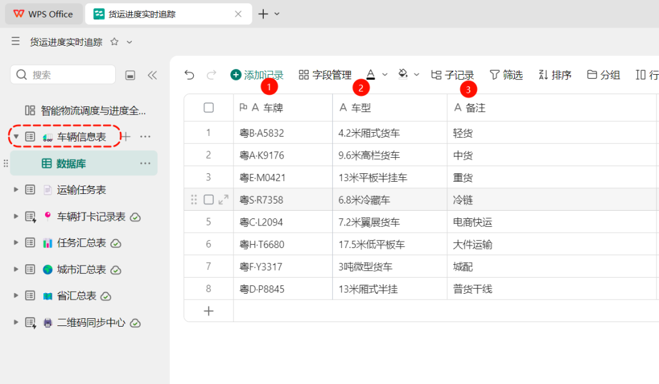659x384 pixels.
Task: Click plus icon beside 车辆信息表
Action: pyautogui.click(x=125, y=137)
